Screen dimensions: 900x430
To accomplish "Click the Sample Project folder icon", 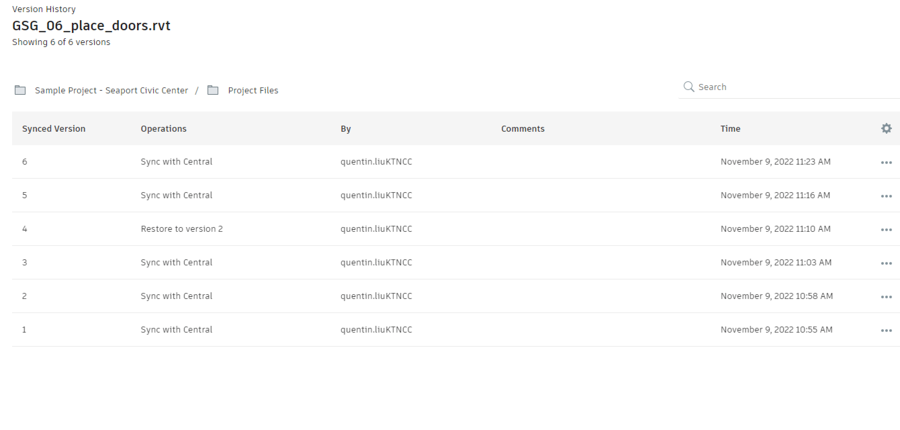I will coord(20,90).
